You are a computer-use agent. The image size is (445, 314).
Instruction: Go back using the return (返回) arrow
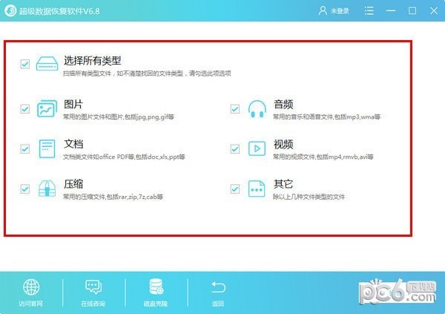(218, 293)
